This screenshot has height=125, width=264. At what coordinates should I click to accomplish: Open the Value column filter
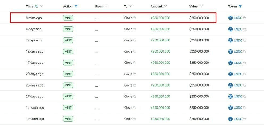(201, 6)
